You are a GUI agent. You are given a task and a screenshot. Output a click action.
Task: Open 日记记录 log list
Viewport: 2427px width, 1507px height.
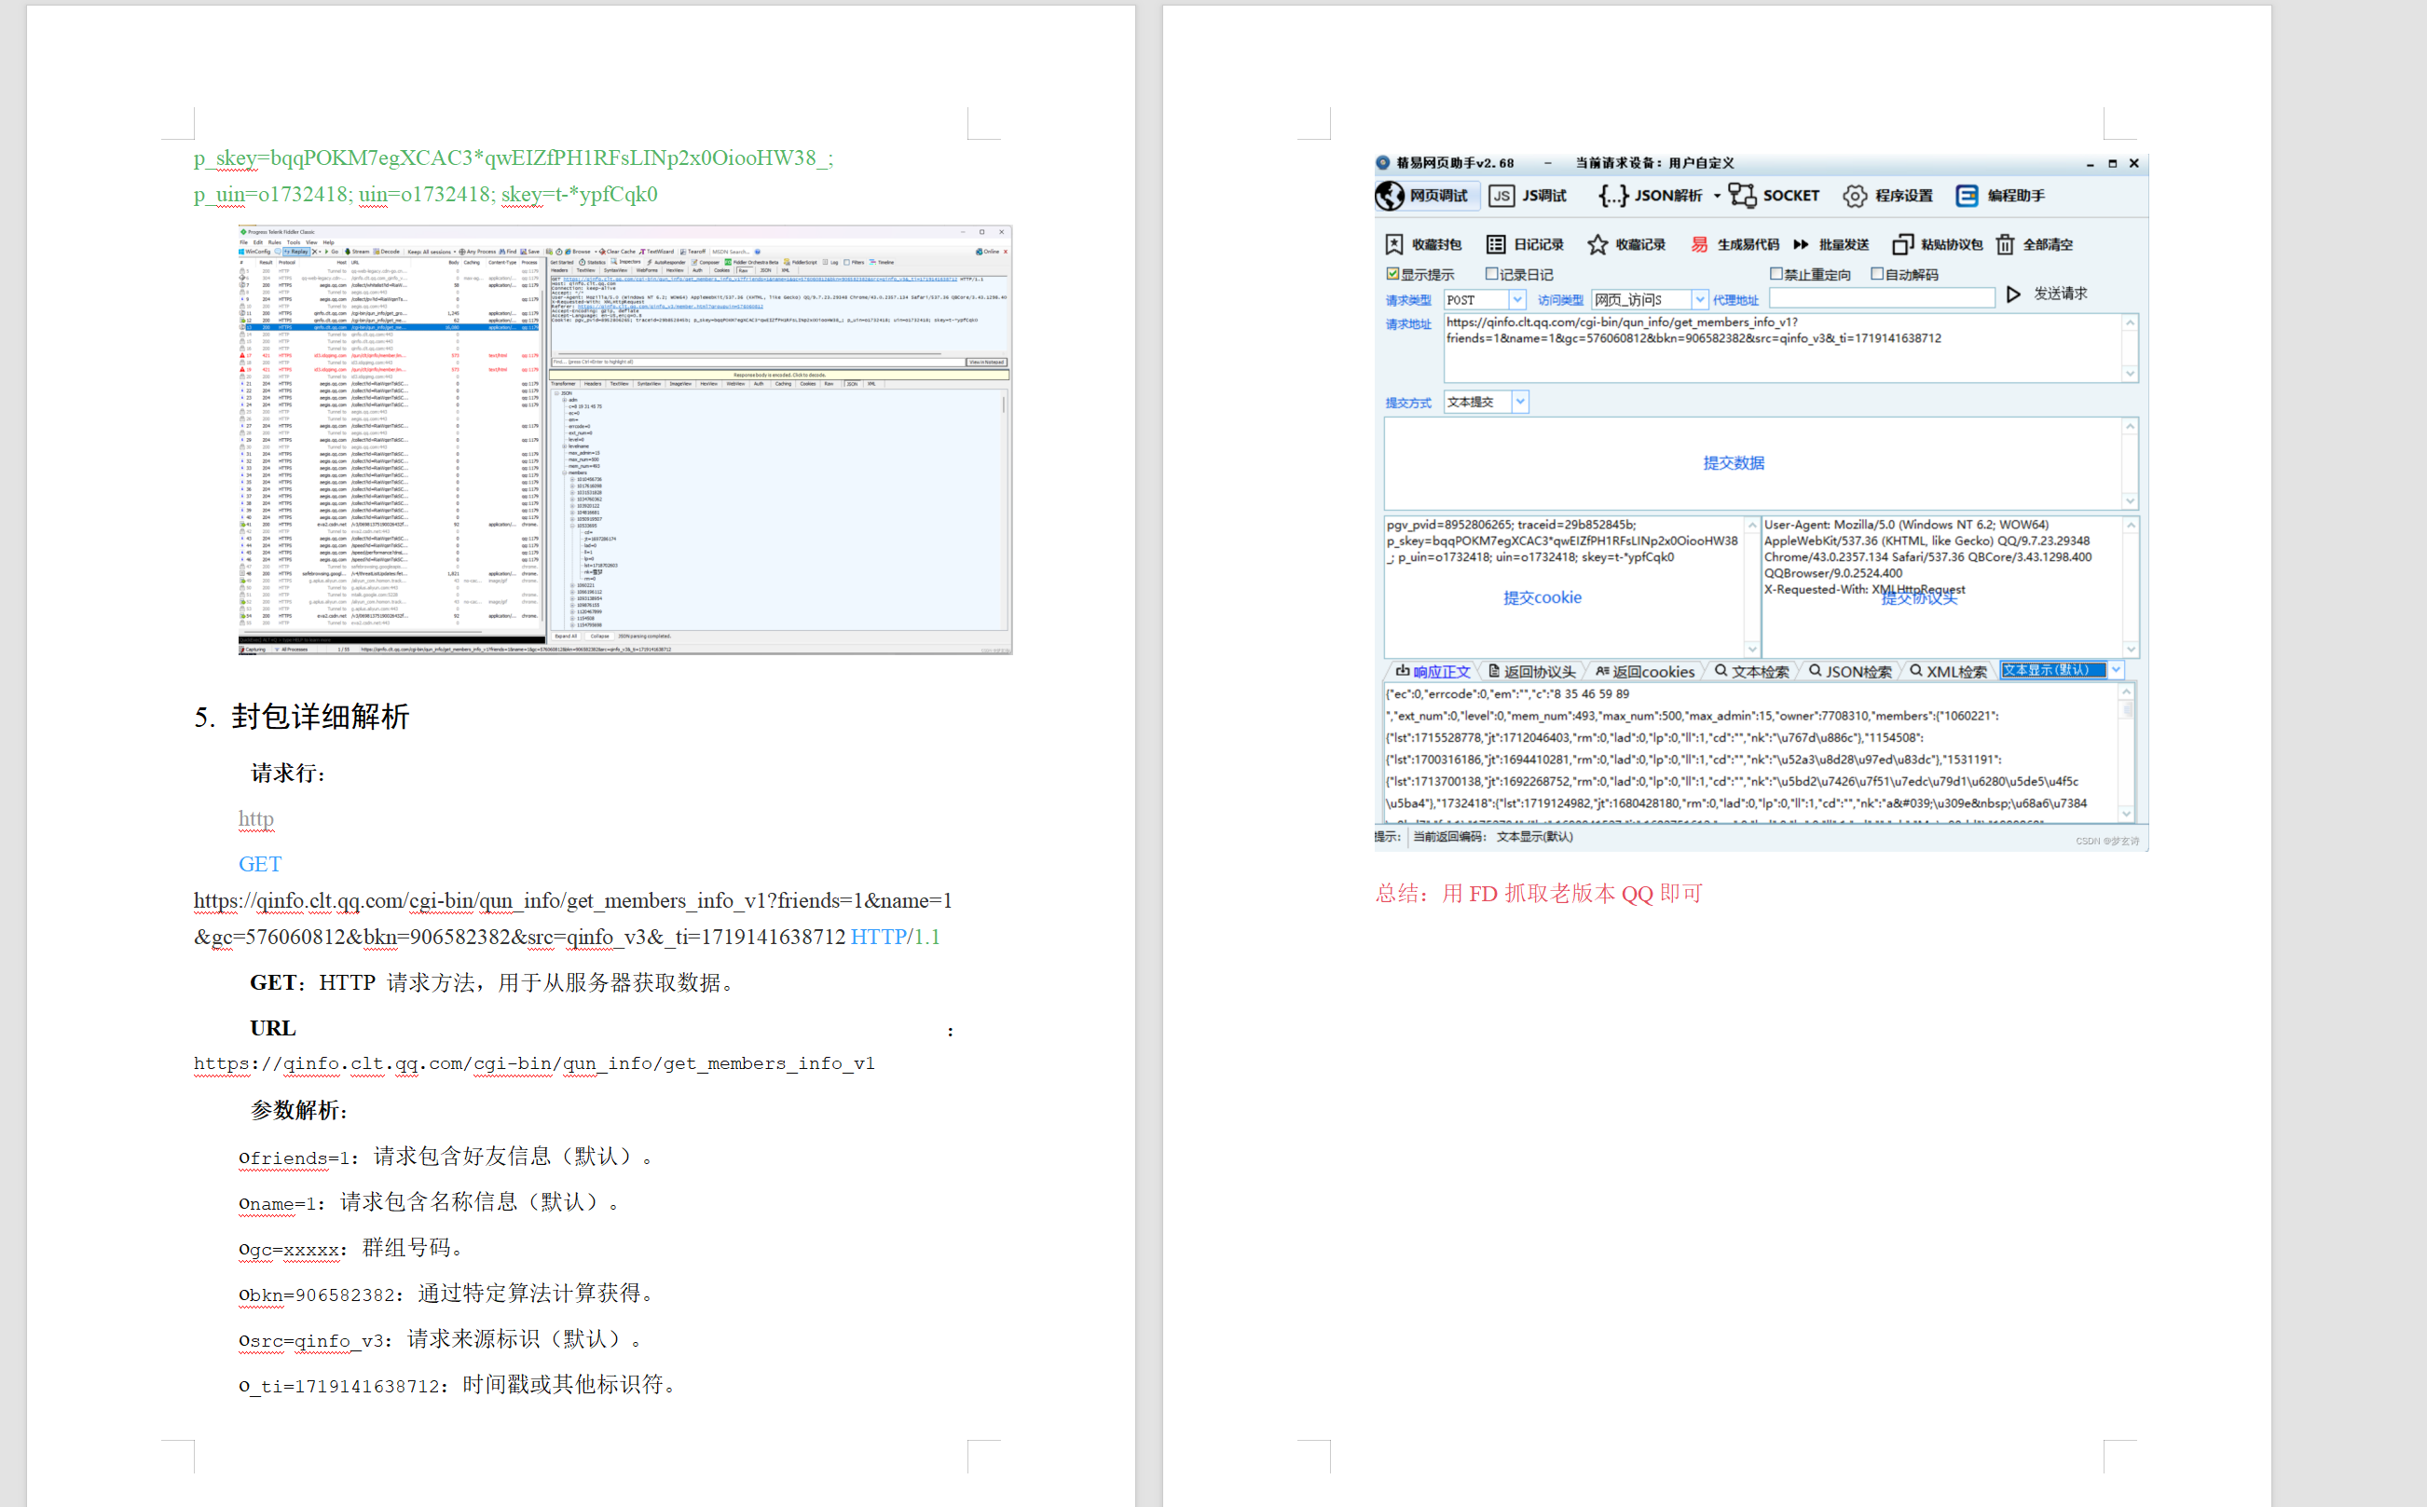1525,244
